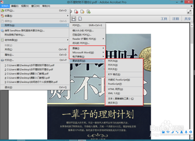The image size is (195, 141).
Task: Toggle the moon icon in IME bar
Action: tap(172, 132)
